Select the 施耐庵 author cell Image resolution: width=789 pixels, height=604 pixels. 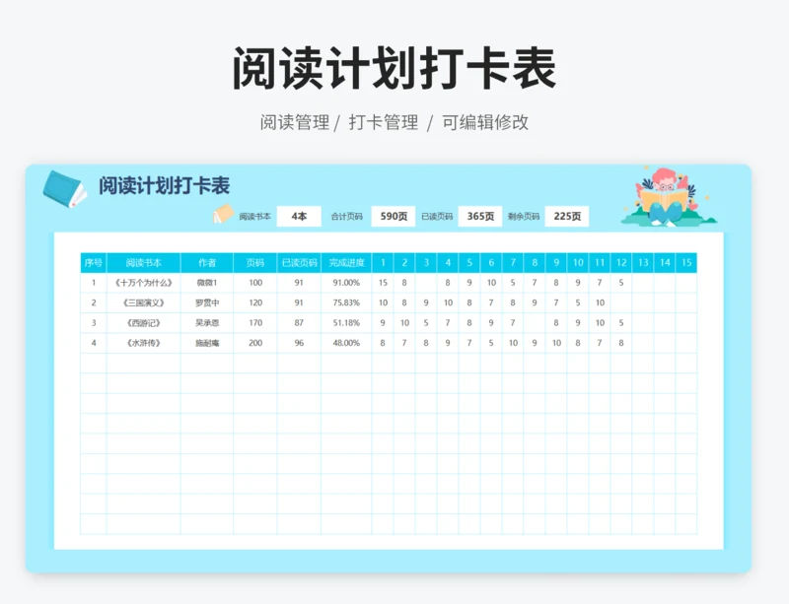[207, 343]
